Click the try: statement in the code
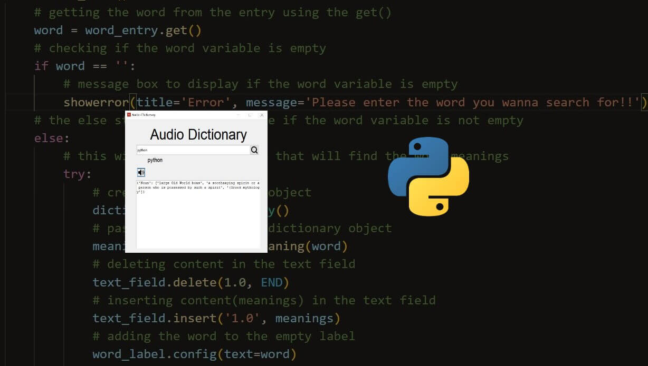Viewport: 648px width, 366px height. coord(74,174)
